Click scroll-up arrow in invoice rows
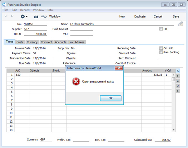 pos(173,75)
